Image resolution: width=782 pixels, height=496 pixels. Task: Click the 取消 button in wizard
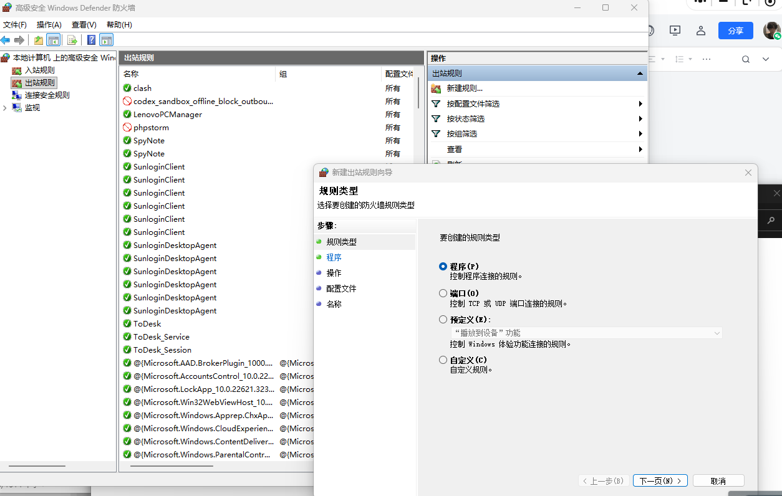718,481
